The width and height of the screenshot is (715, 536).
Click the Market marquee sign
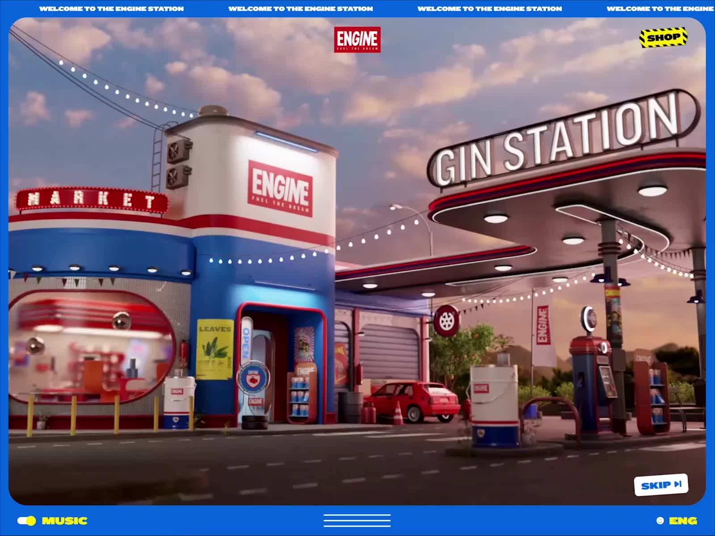92,200
